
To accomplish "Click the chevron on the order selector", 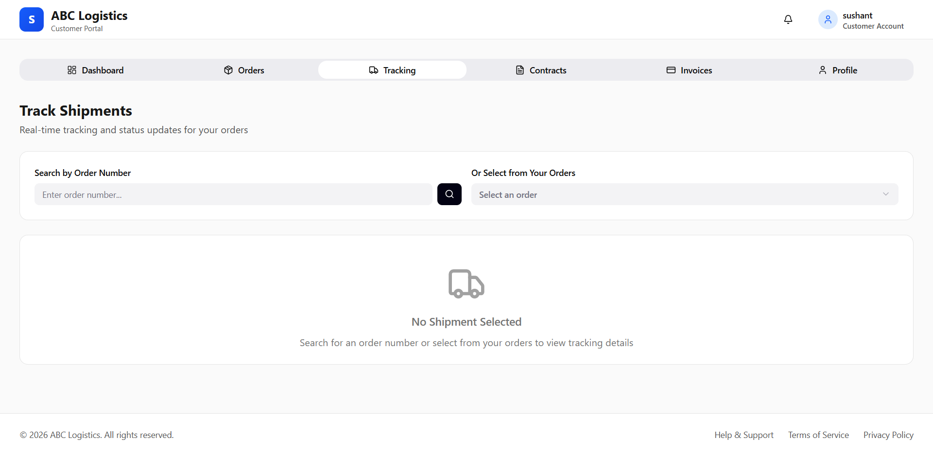I will pyautogui.click(x=885, y=194).
